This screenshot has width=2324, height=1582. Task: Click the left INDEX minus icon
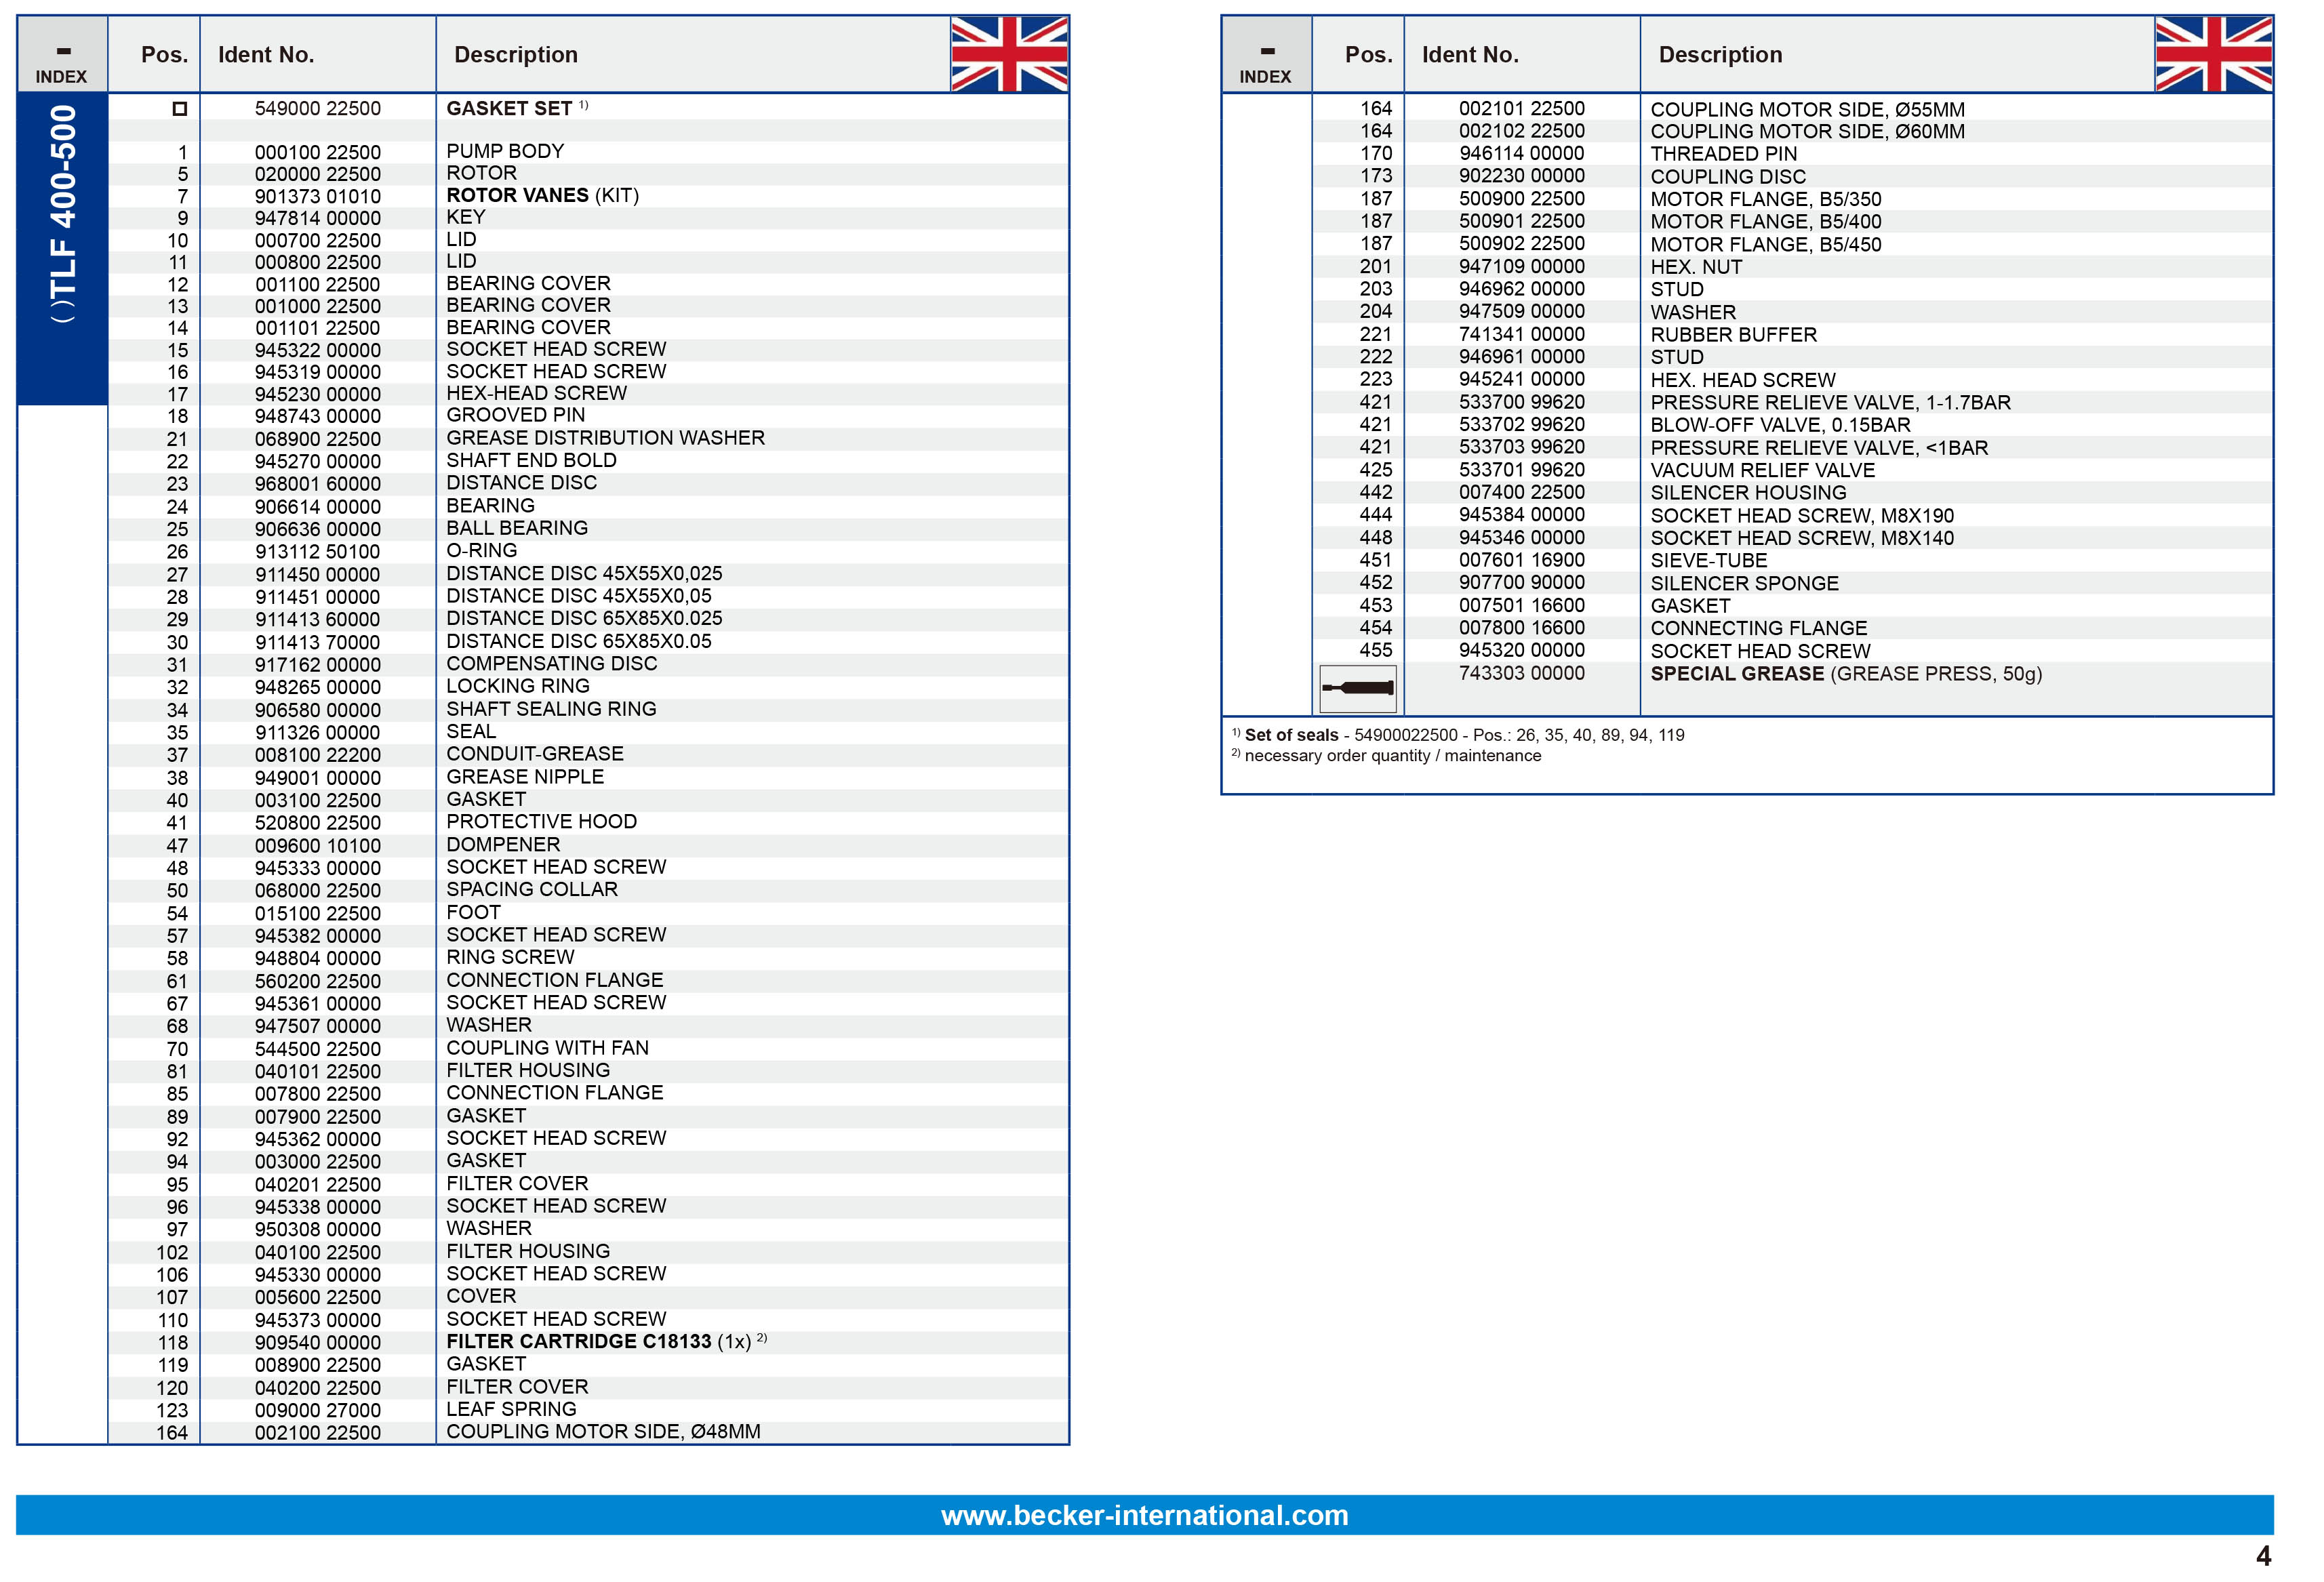coord(63,51)
